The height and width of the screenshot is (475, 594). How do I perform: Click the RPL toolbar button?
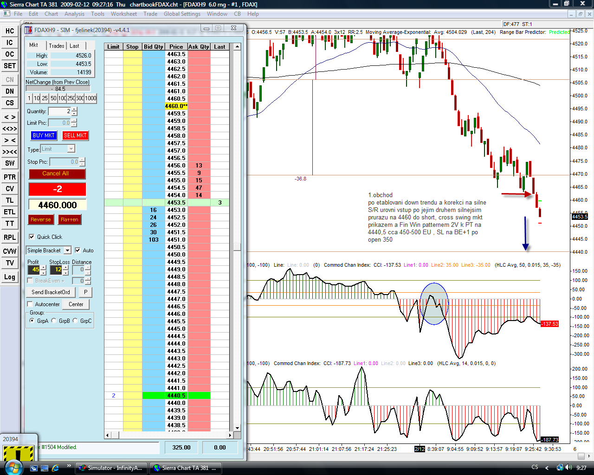(10, 237)
